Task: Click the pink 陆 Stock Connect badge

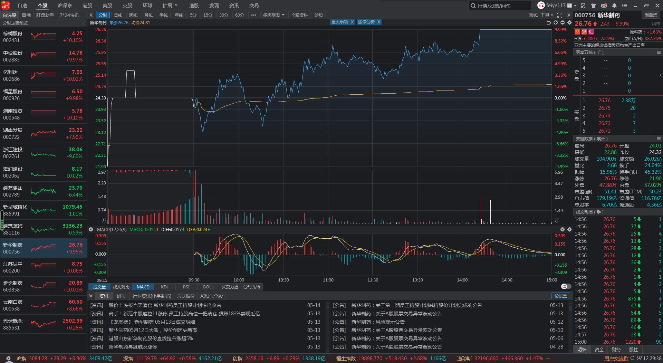Action: [591, 32]
